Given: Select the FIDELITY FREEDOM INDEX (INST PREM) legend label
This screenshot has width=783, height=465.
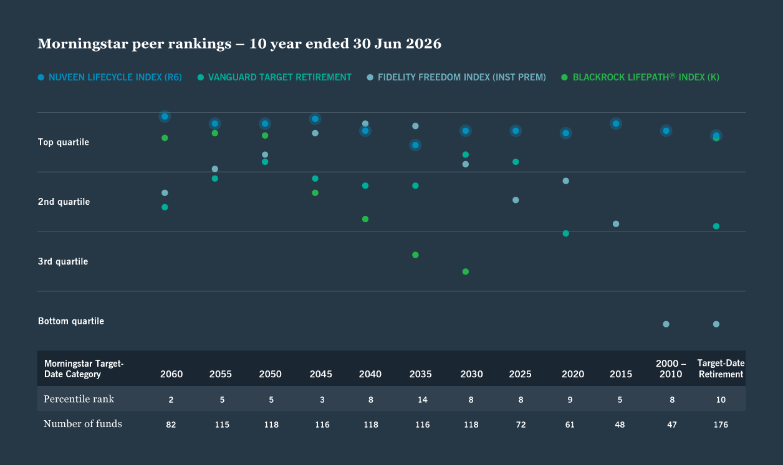Looking at the screenshot, I should tap(462, 77).
